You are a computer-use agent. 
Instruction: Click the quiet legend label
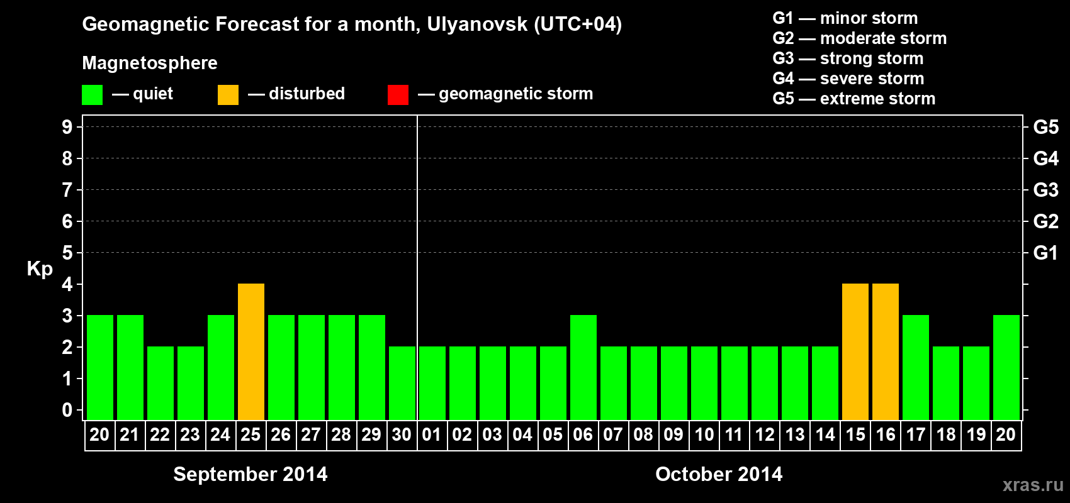[x=153, y=94]
